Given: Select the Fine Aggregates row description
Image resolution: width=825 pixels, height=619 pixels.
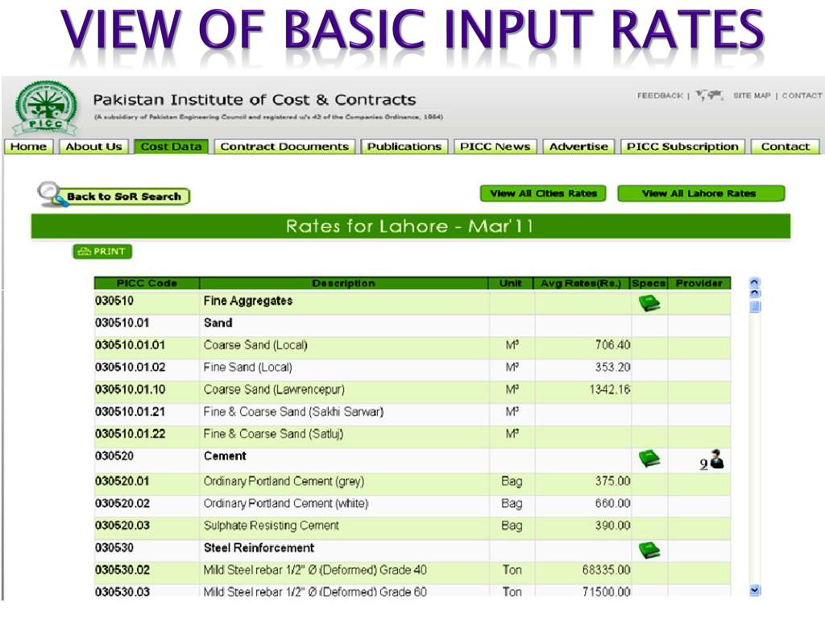Looking at the screenshot, I should [x=248, y=301].
